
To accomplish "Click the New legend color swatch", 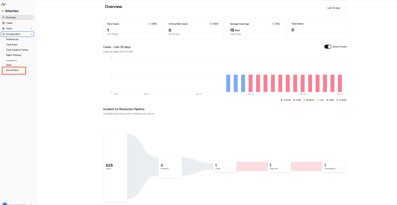I will pyautogui.click(x=327, y=100).
